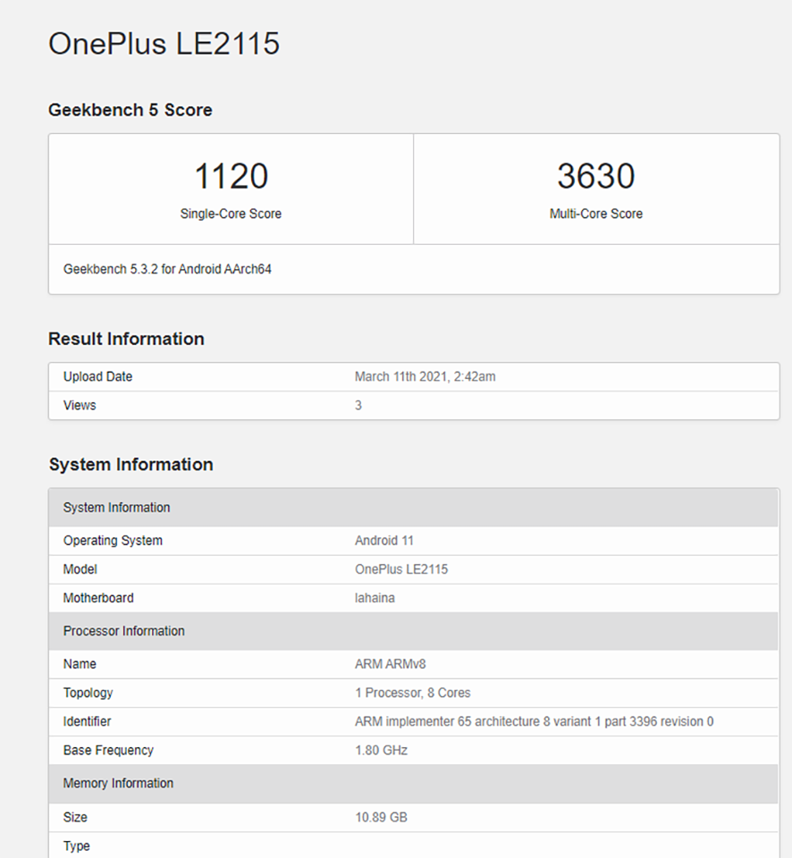Click the March 11th 2021 upload date value
The width and height of the screenshot is (792, 858).
coord(425,376)
